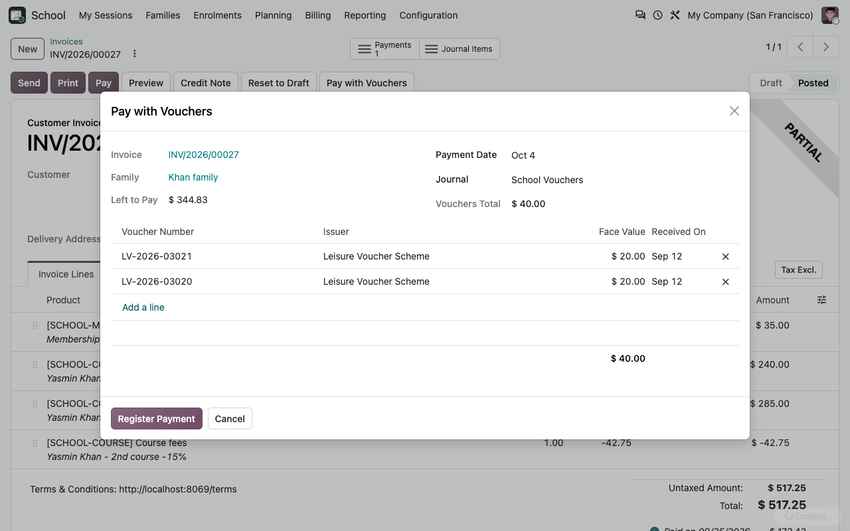Open the activities clock icon
This screenshot has height=531, width=850.
tap(657, 15)
